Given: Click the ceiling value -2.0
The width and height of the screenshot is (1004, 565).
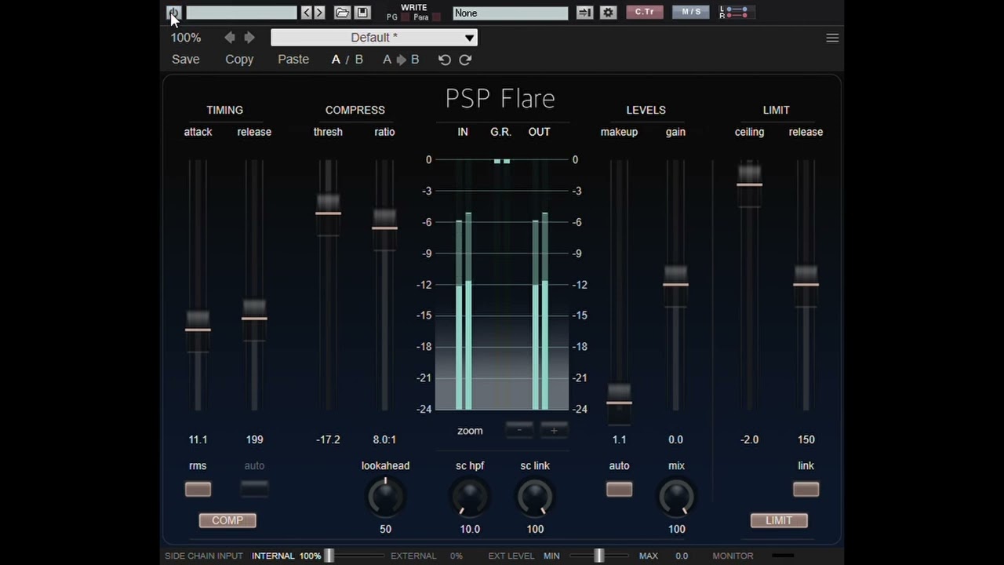Looking at the screenshot, I should coord(749,439).
